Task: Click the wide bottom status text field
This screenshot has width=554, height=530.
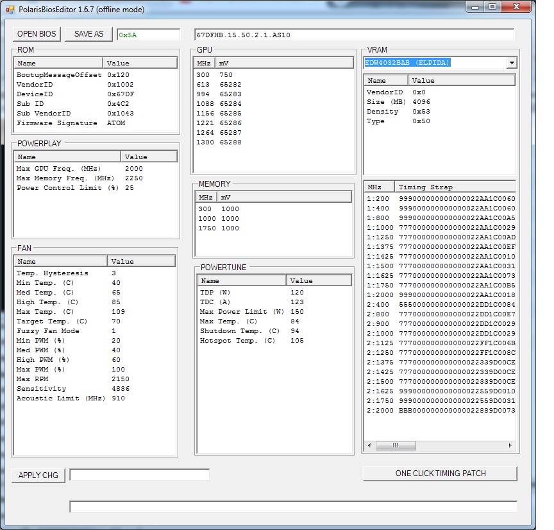Action: (293, 506)
